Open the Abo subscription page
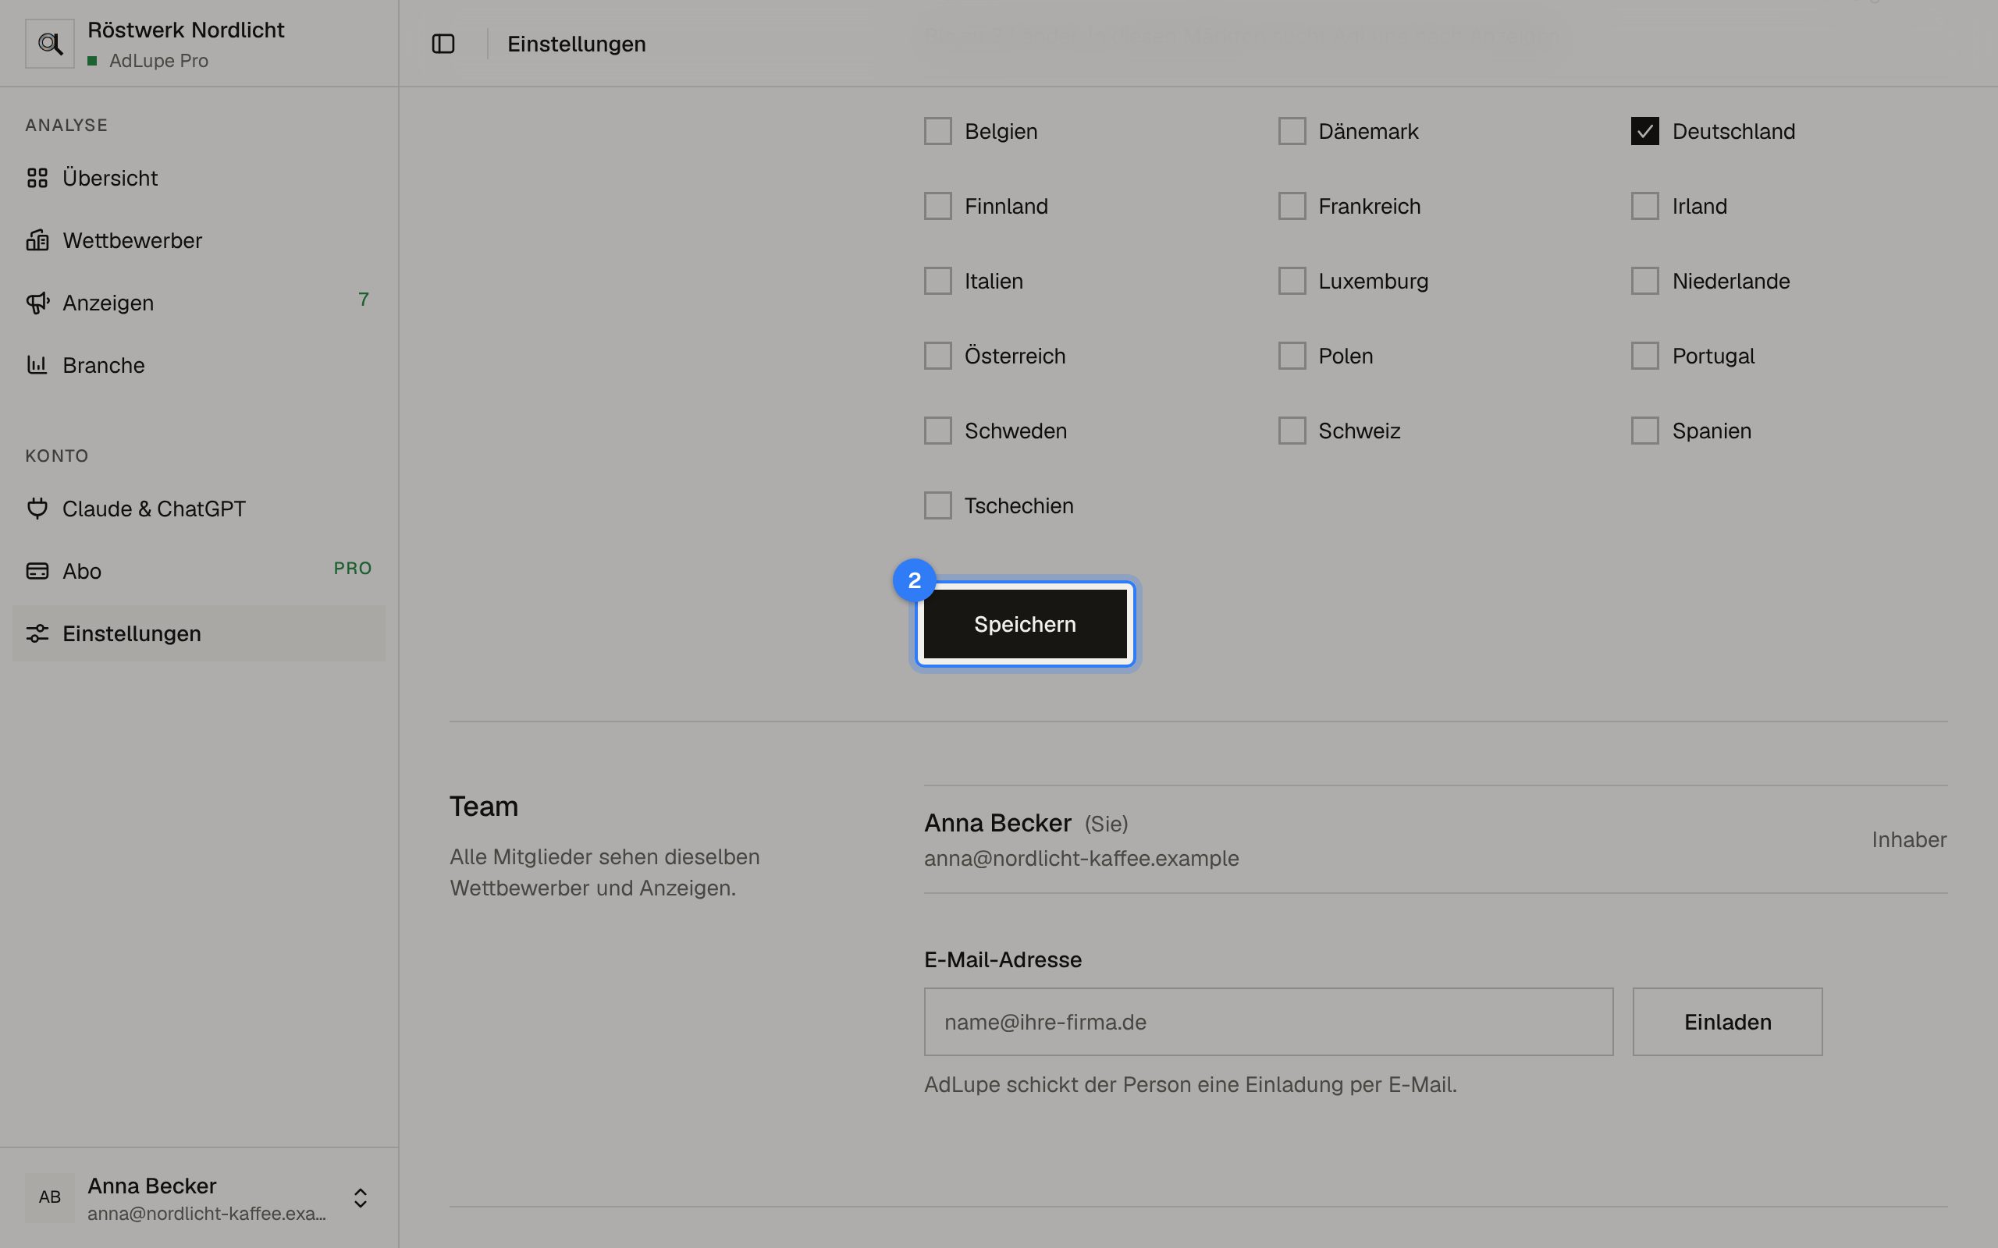Image resolution: width=1998 pixels, height=1248 pixels. point(199,571)
